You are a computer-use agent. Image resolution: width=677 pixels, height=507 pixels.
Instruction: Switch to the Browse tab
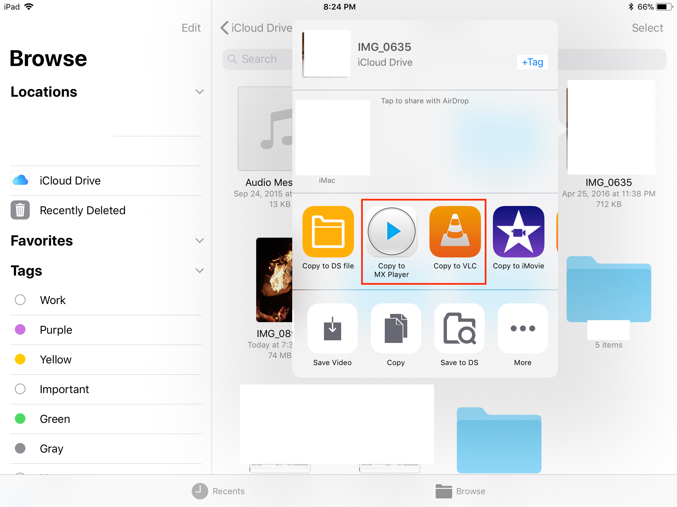coord(460,491)
